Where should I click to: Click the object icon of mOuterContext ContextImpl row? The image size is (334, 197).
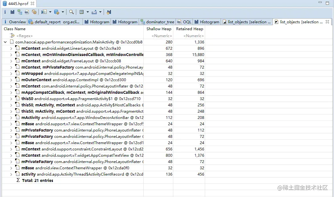17,80
